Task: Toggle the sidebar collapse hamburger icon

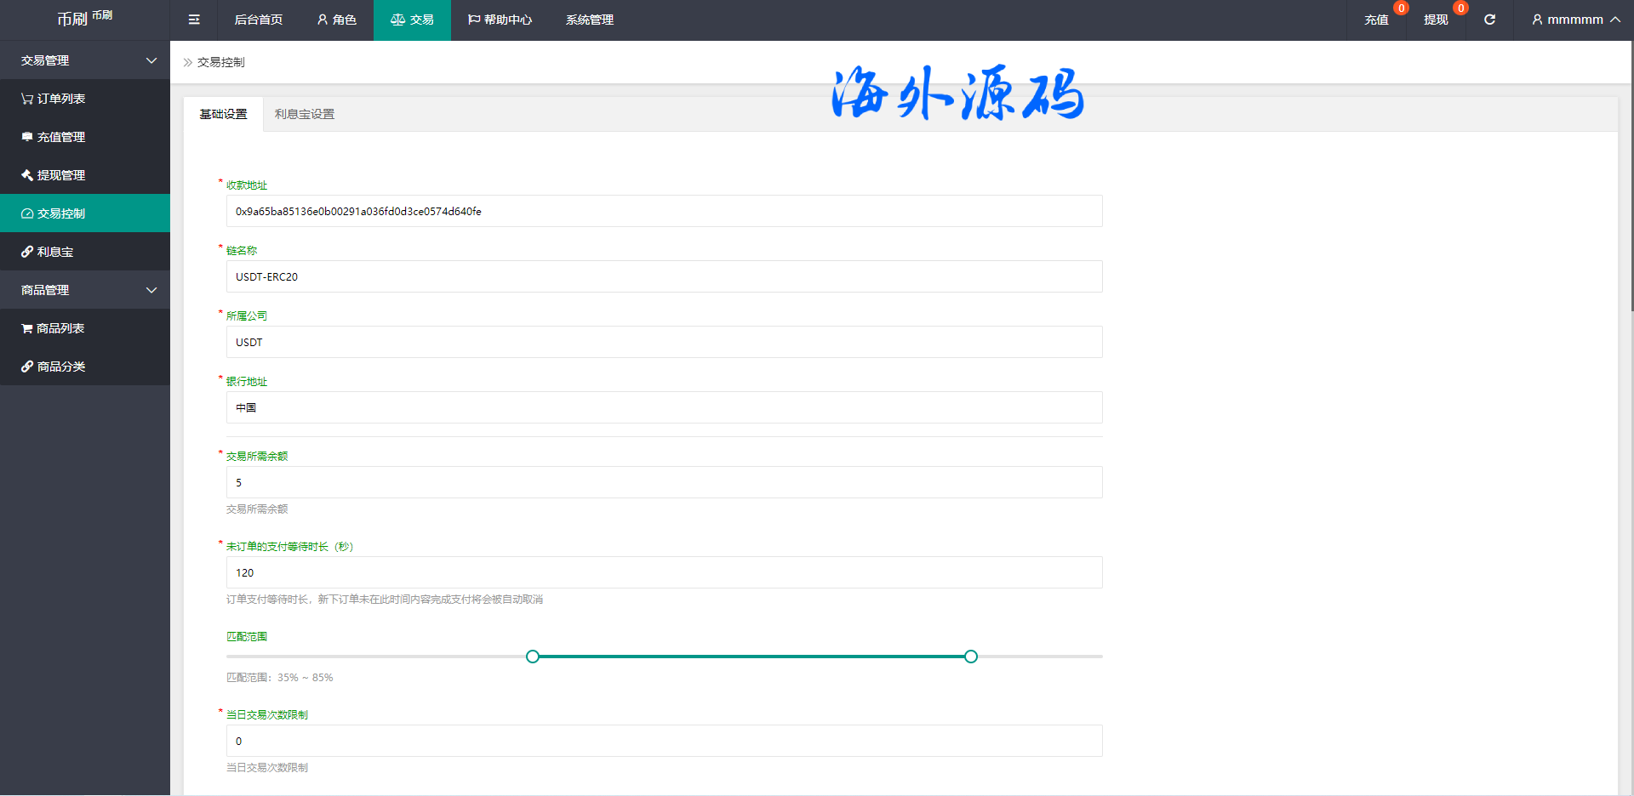Action: coord(194,20)
